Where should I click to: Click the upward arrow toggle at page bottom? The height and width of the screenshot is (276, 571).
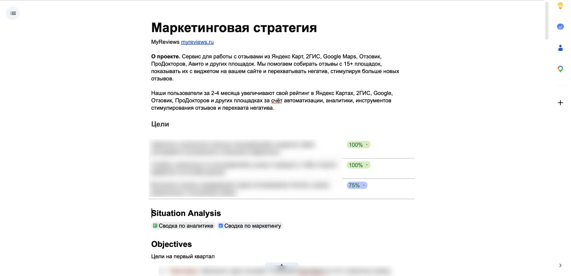281,265
